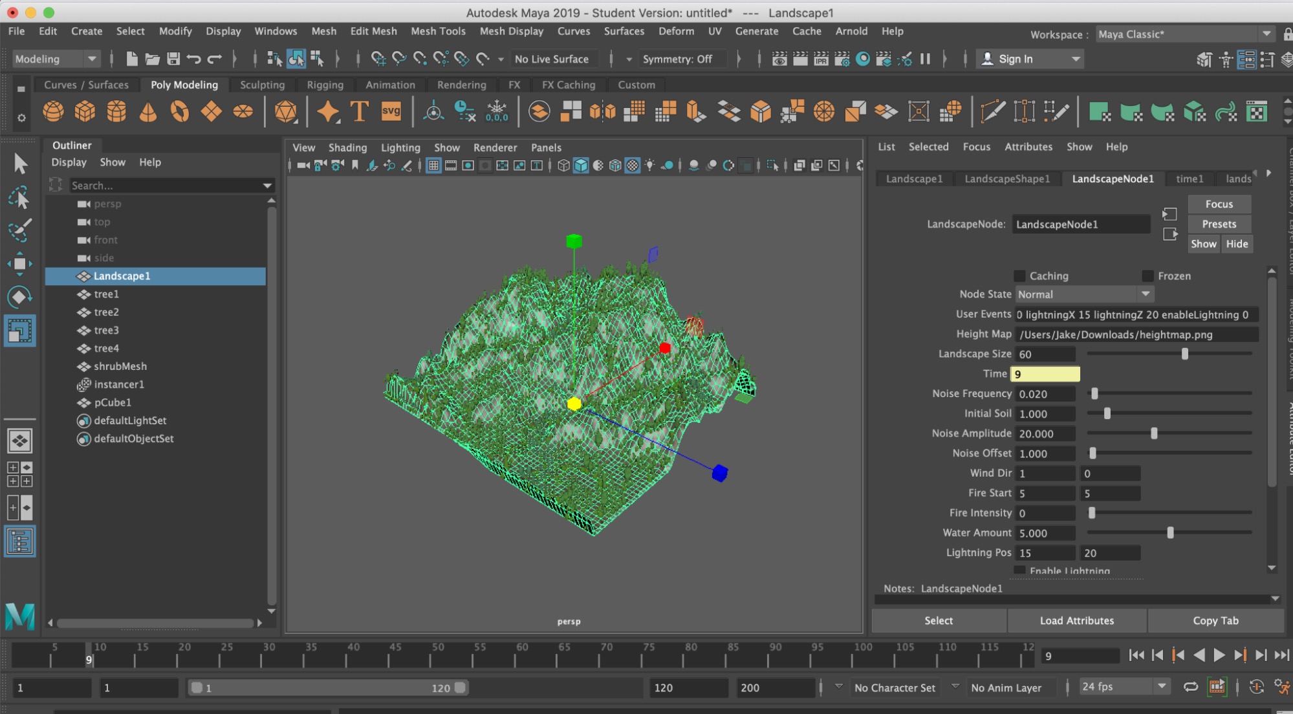The width and height of the screenshot is (1293, 714).
Task: Select the polygon Type tool icon
Action: (x=359, y=112)
